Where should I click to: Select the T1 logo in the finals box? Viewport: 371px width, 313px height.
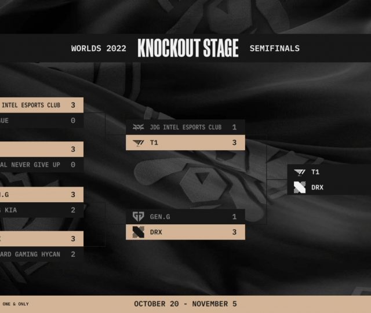point(300,172)
